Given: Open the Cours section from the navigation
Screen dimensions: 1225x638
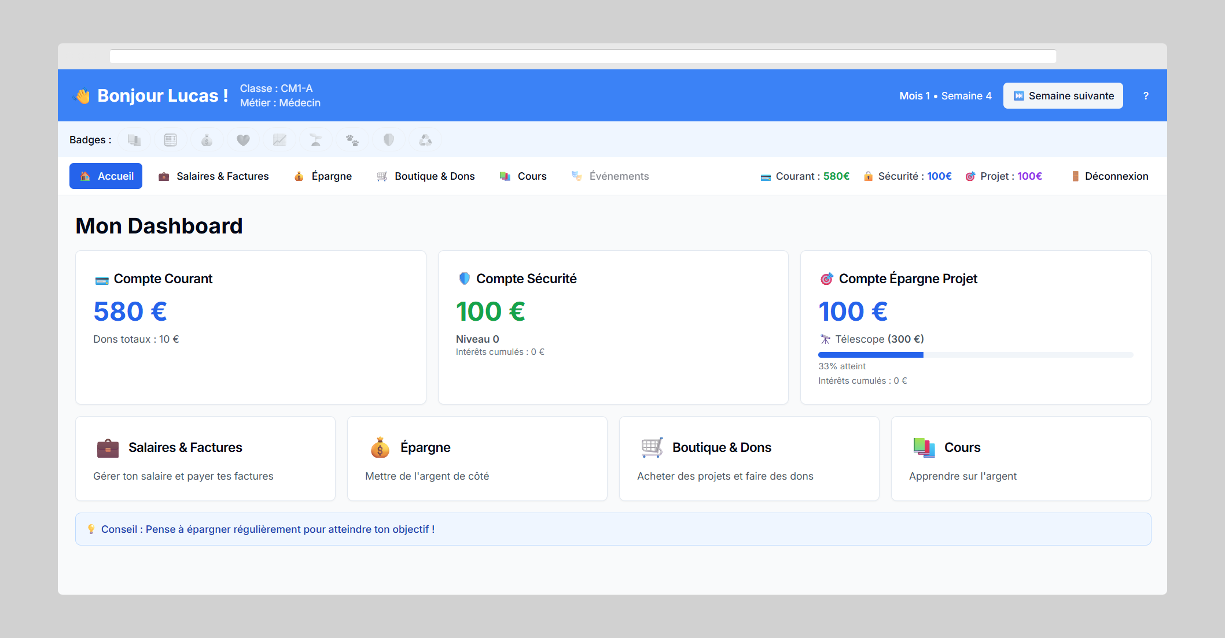Looking at the screenshot, I should click(523, 176).
